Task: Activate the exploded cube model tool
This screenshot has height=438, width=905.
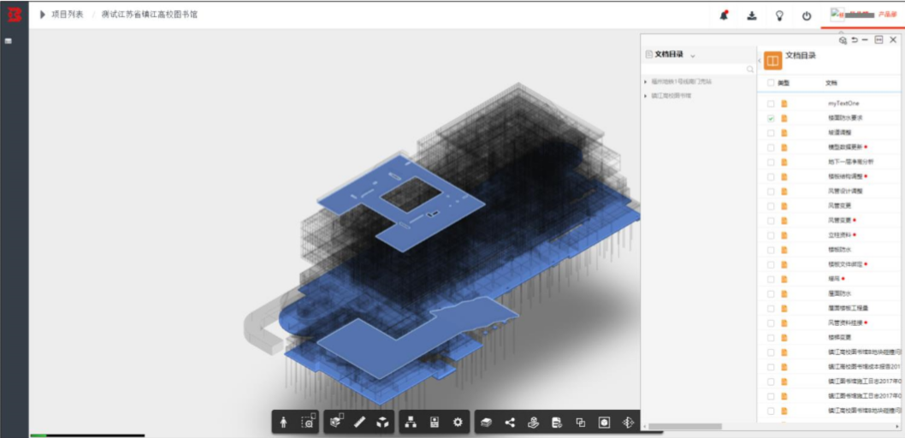Action: pos(382,423)
